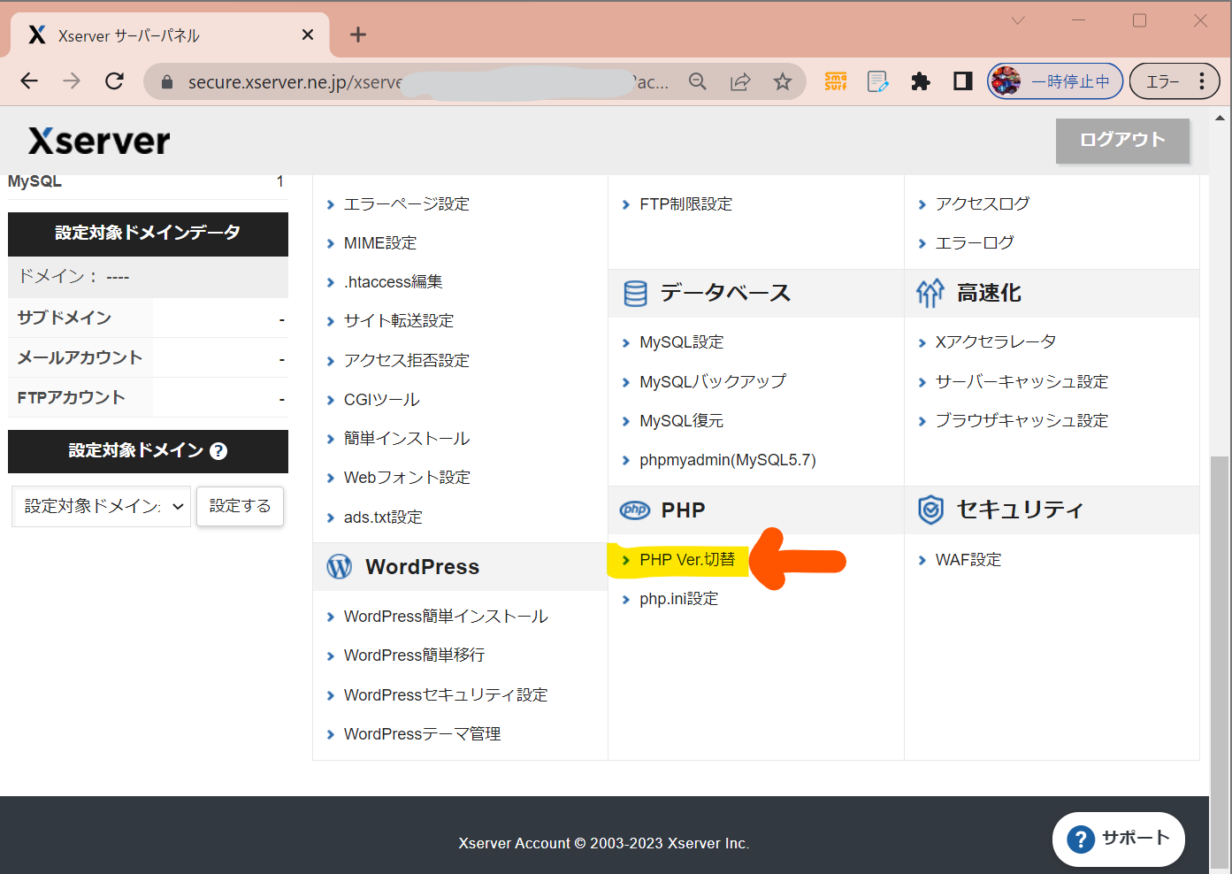Open アクセス拒否設定

406,361
